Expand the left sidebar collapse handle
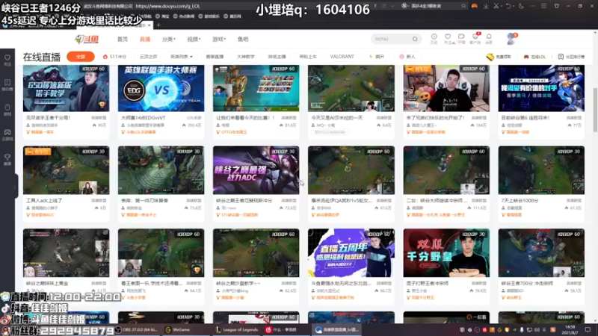This screenshot has height=336, width=598. (x=16, y=186)
